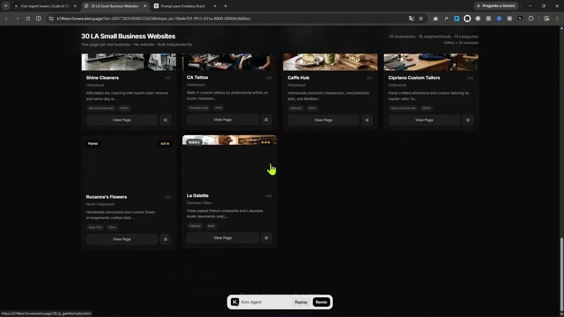This screenshot has width=564, height=317.
Task: Open details icon beside La Galette View Page
Action: 266,238
